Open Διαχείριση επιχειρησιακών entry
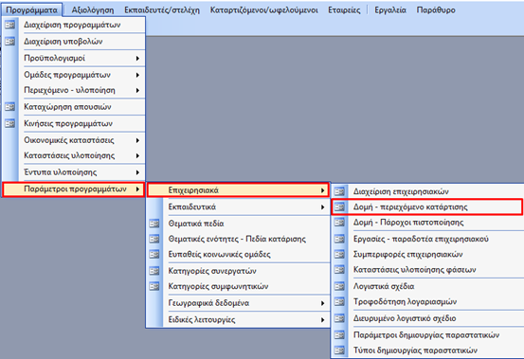The image size is (524, 359). [427, 191]
